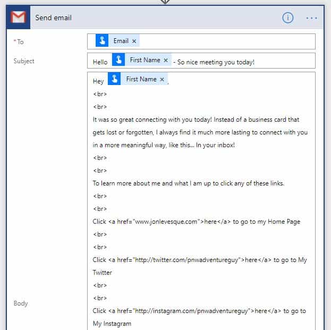Open the ellipsis menu on Send email card
This screenshot has width=331, height=330.
click(311, 18)
